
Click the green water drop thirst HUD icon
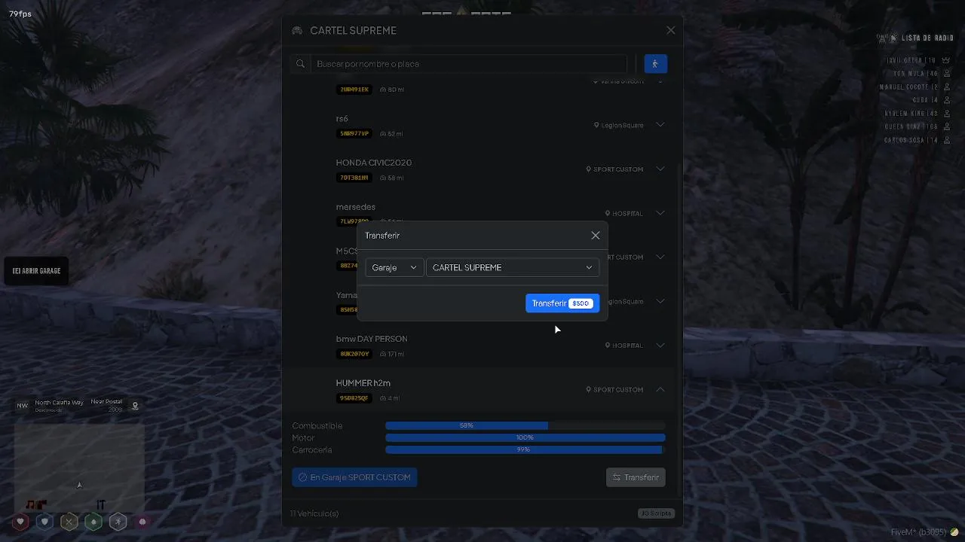pos(93,521)
